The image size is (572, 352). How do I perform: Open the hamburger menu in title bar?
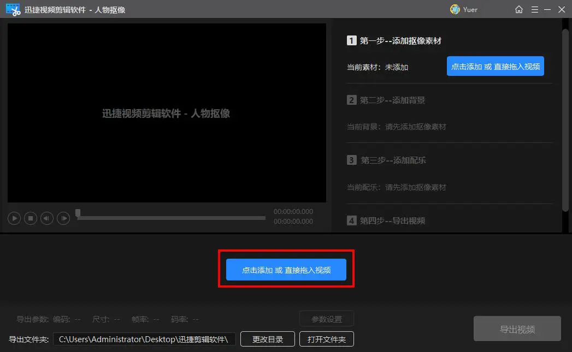pos(534,9)
